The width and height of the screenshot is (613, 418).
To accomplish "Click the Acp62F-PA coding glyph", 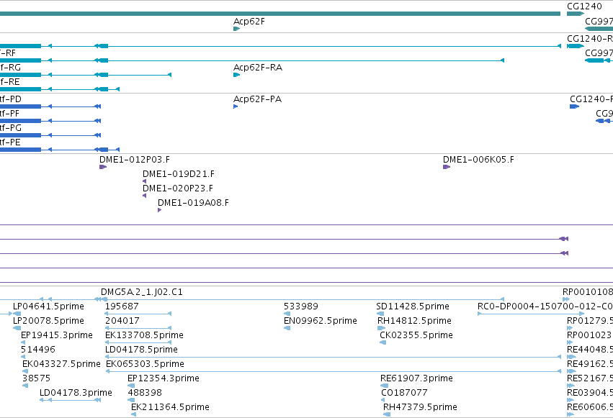I will 236,106.
